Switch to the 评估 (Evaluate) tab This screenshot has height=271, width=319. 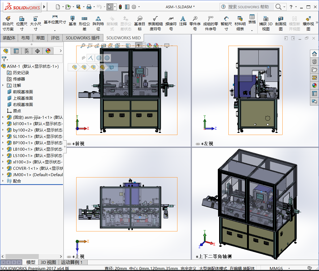[55, 38]
